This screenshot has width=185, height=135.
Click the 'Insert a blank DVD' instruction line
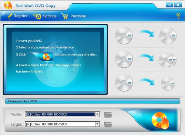pyautogui.click(x=48, y=65)
